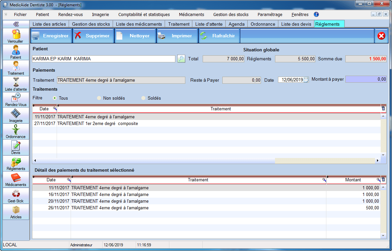Image resolution: width=392 pixels, height=251 pixels.
Task: Open the blue help question mark icon
Action: click(x=316, y=15)
